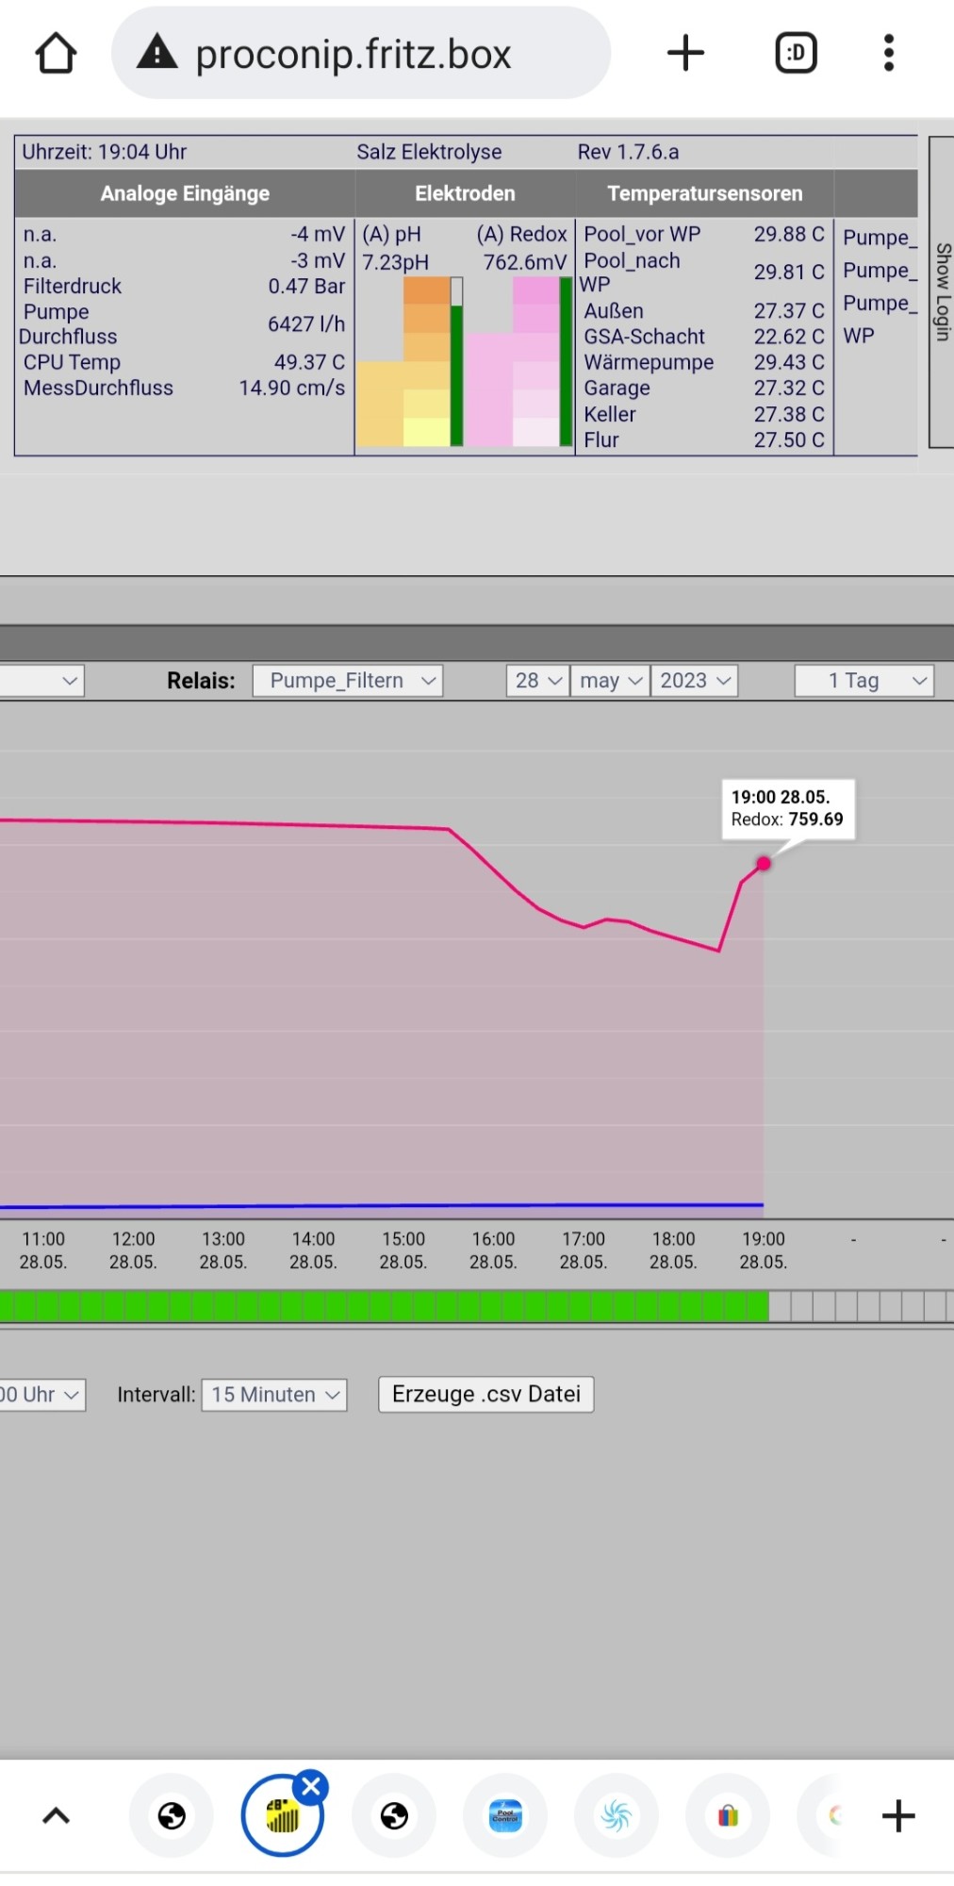
Task: Open the Relais Pumpe_Filtern dropdown
Action: (348, 681)
